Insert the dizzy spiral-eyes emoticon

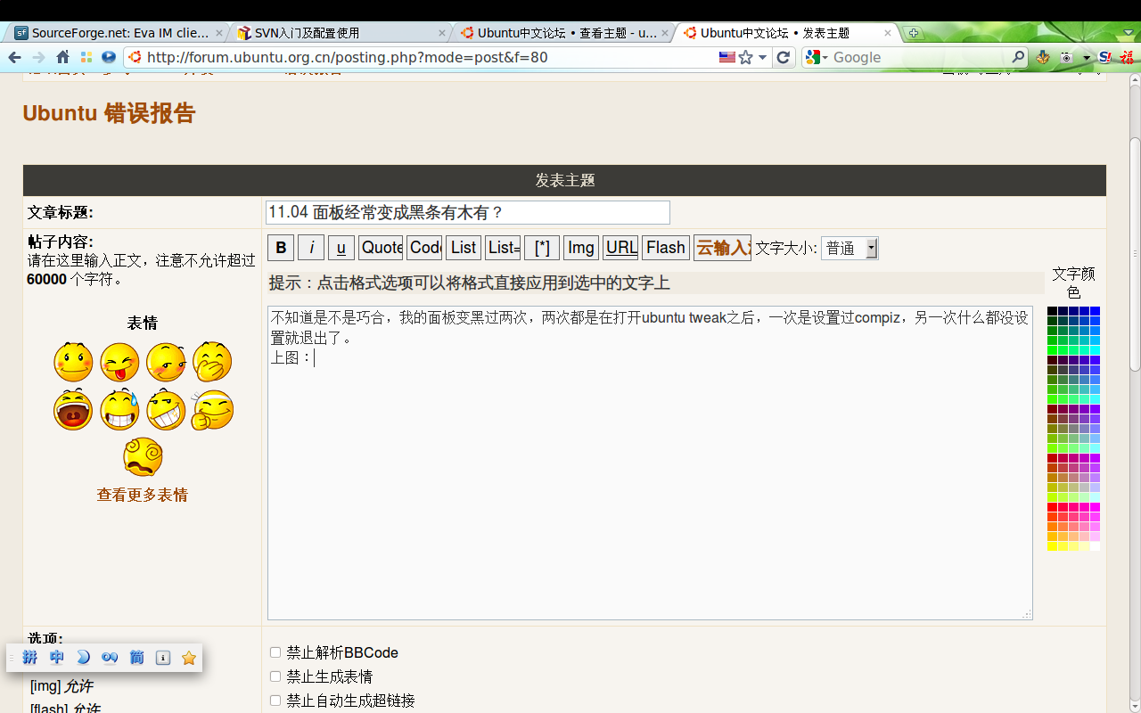coord(143,456)
